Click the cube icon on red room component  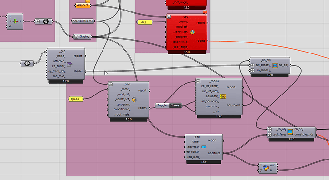click(193, 32)
